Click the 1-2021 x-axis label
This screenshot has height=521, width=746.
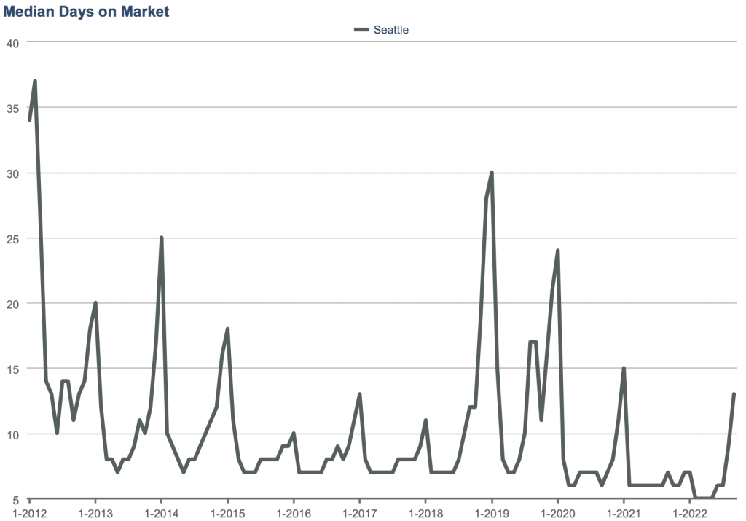coord(624,512)
